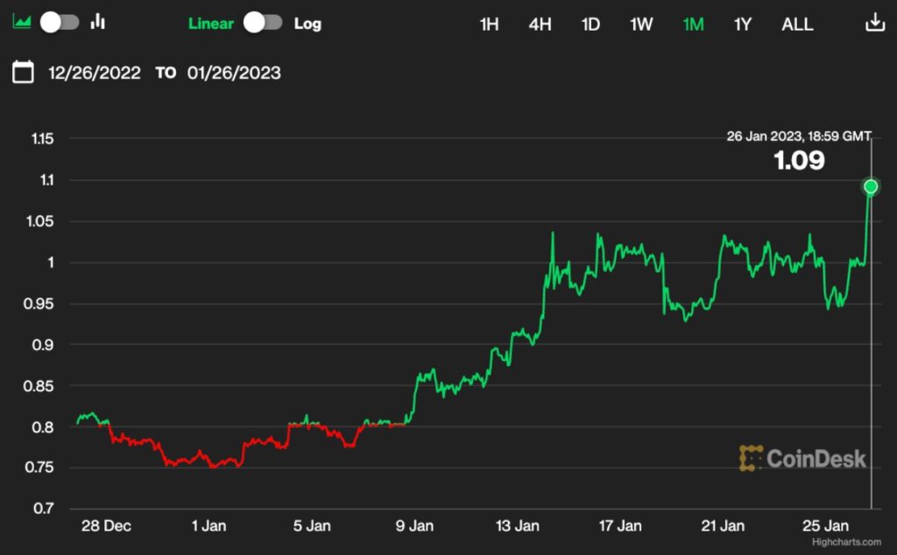Viewport: 897px width, 555px height.
Task: Flip the Linear/Log scale toggle
Action: point(264,21)
